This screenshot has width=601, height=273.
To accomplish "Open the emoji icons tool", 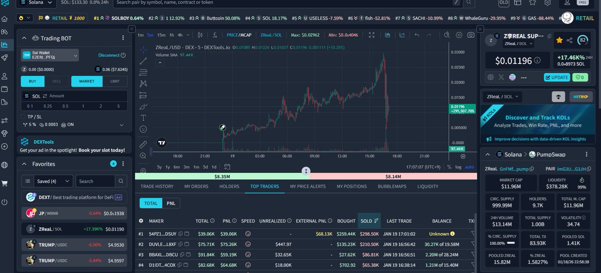I will (x=144, y=129).
